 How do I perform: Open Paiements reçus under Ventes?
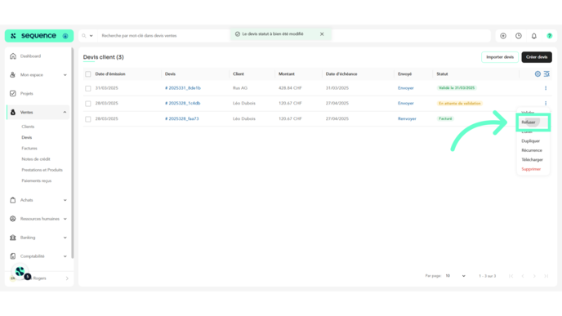tap(37, 181)
